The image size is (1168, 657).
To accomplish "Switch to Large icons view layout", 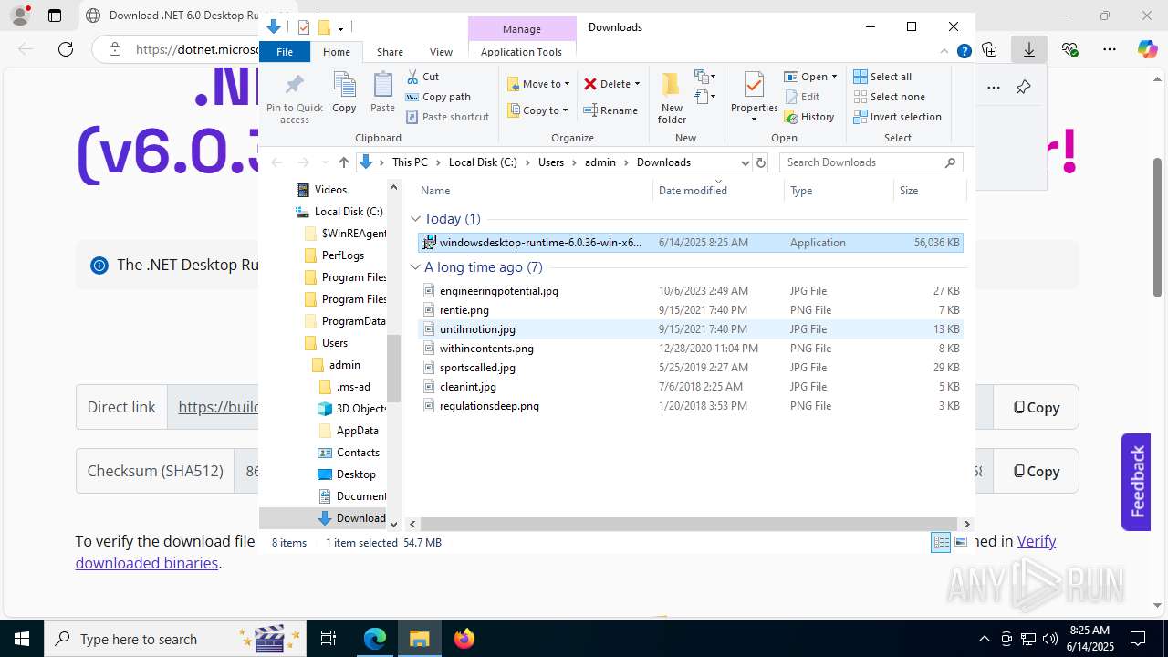I will tap(959, 543).
